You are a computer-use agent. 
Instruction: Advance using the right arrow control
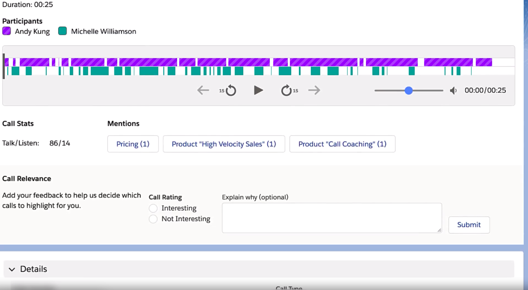[314, 90]
